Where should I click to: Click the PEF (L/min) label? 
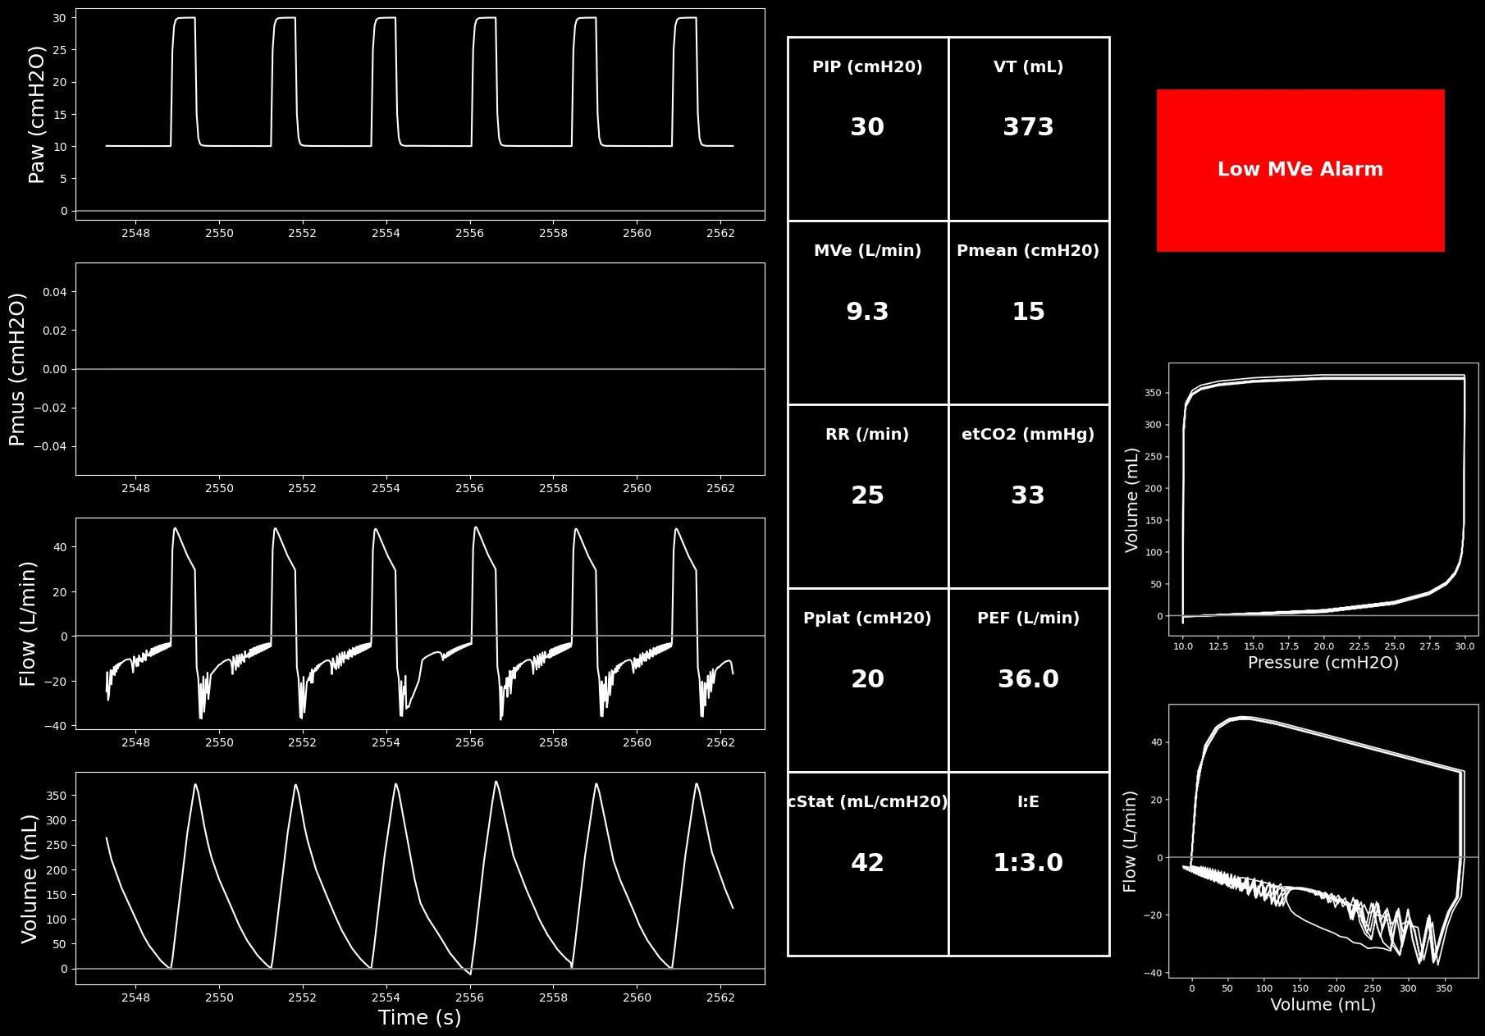(1028, 618)
